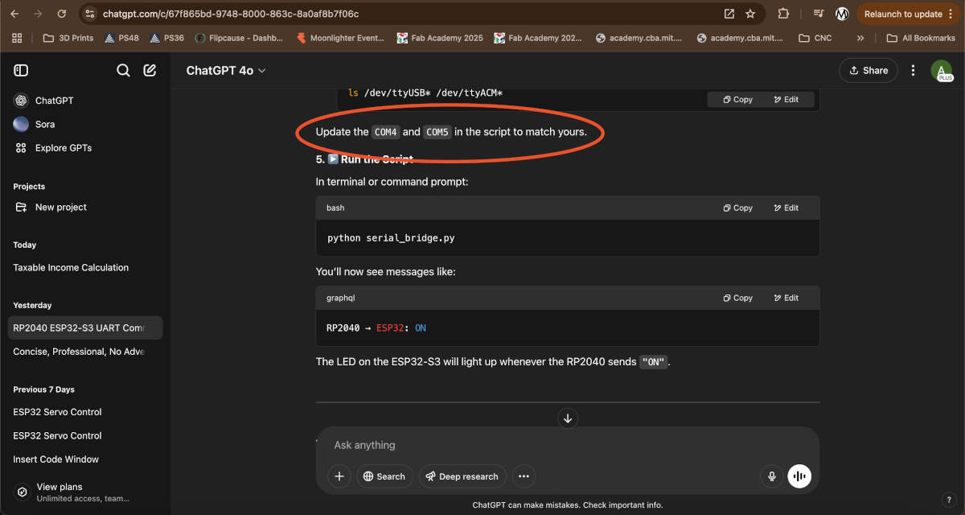Start a new chat with pencil icon
Viewport: 965px width, 515px height.
point(150,70)
